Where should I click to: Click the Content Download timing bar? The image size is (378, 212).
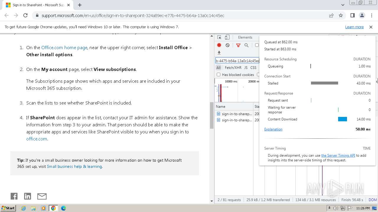tap(343, 119)
